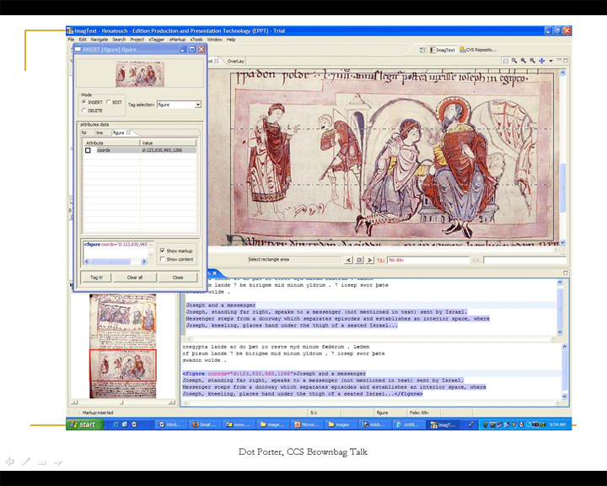
Task: Open the Tag selection figure dropdown
Action: (x=198, y=105)
